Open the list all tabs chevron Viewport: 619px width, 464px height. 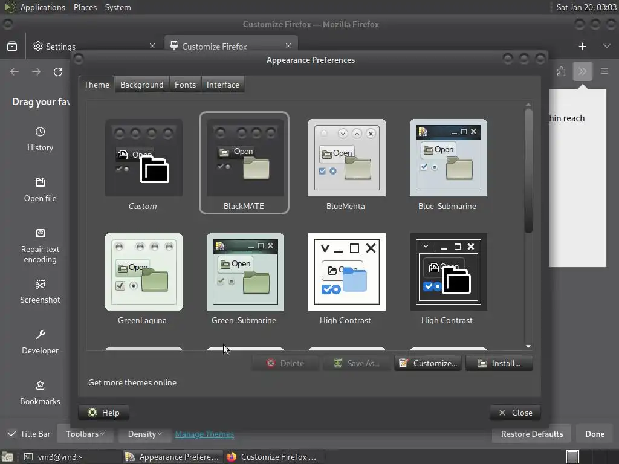click(x=607, y=46)
